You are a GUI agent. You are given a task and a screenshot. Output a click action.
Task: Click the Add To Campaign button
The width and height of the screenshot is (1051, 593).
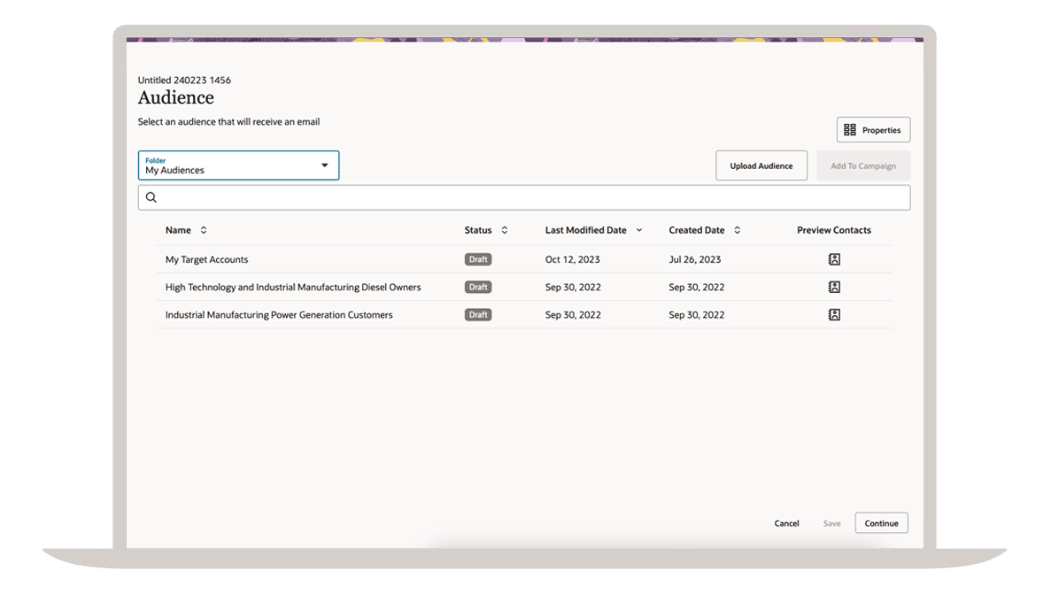[862, 166]
